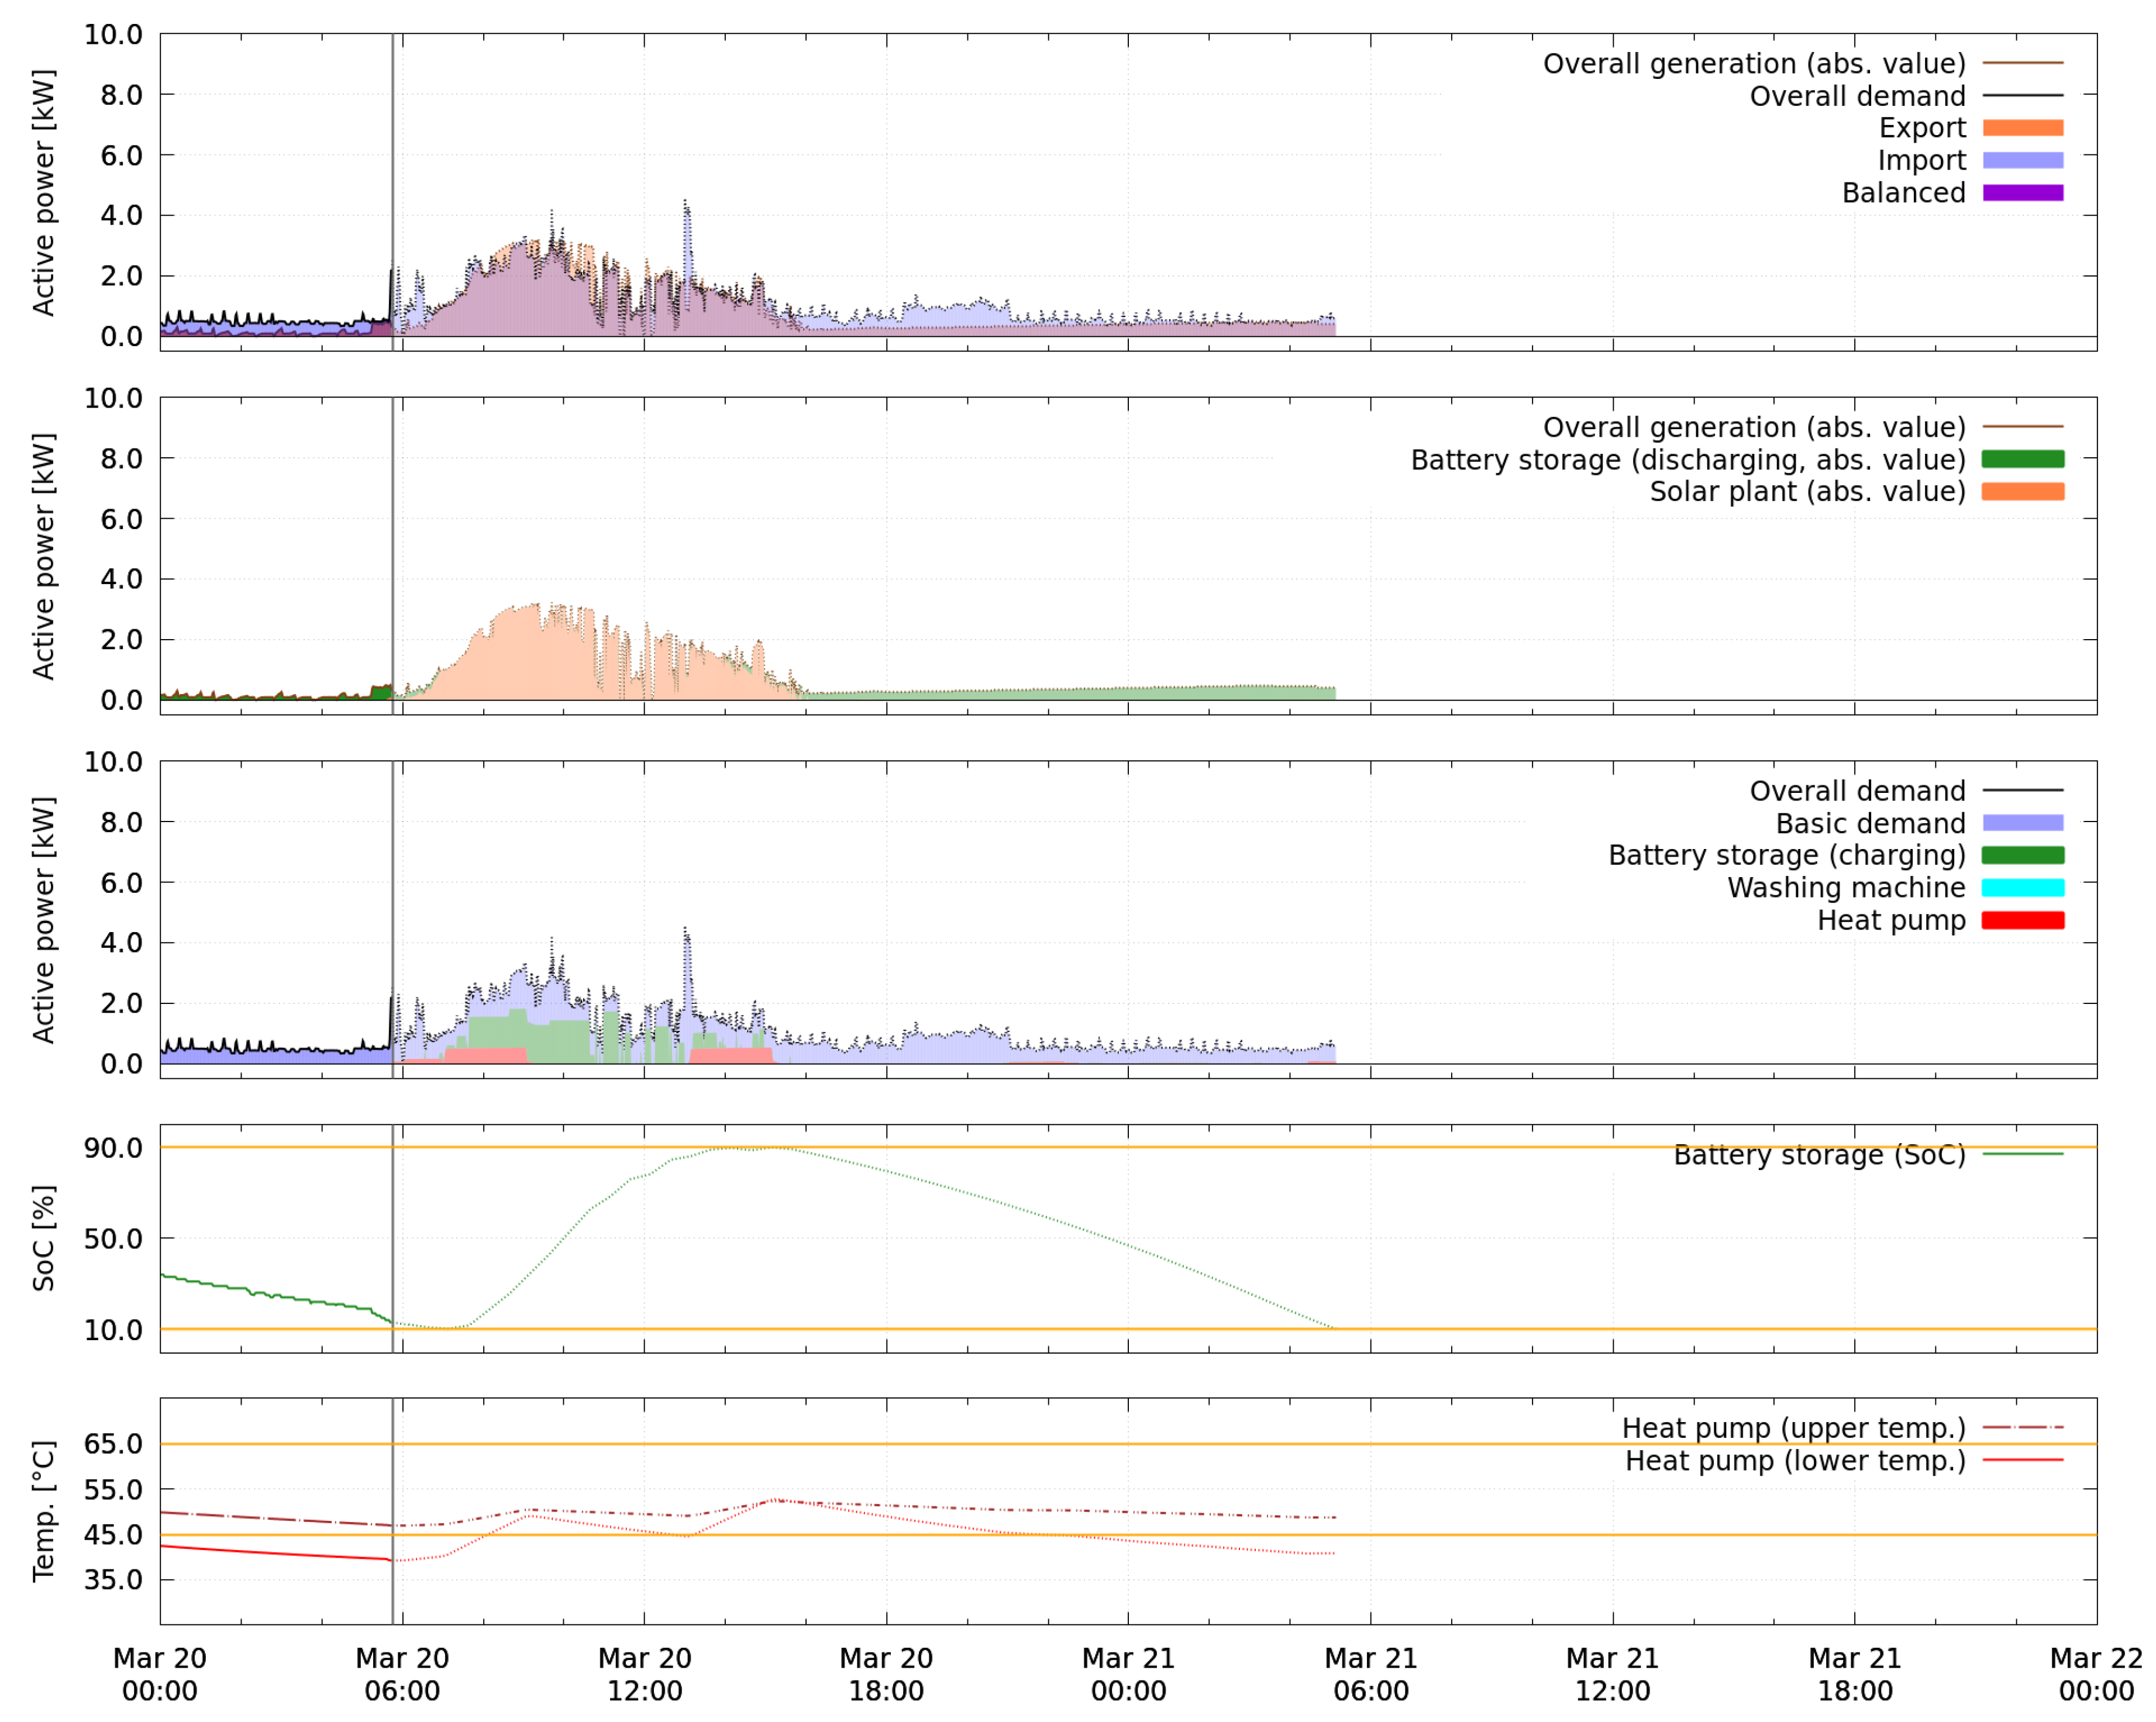Click the SoC [%] axis title
Image resolution: width=2156 pixels, height=1722 pixels.
tap(43, 1238)
